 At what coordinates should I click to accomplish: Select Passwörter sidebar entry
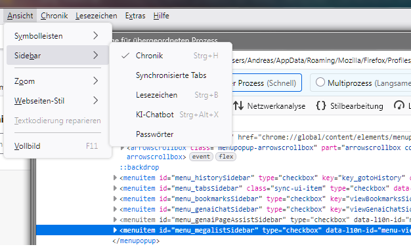click(171, 134)
